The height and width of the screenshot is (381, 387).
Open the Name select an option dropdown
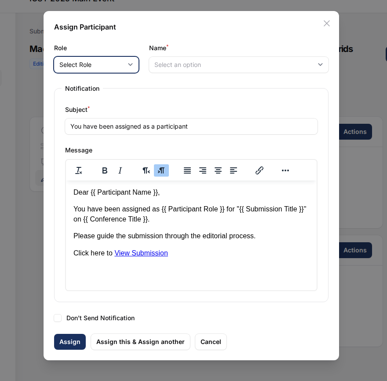239,65
